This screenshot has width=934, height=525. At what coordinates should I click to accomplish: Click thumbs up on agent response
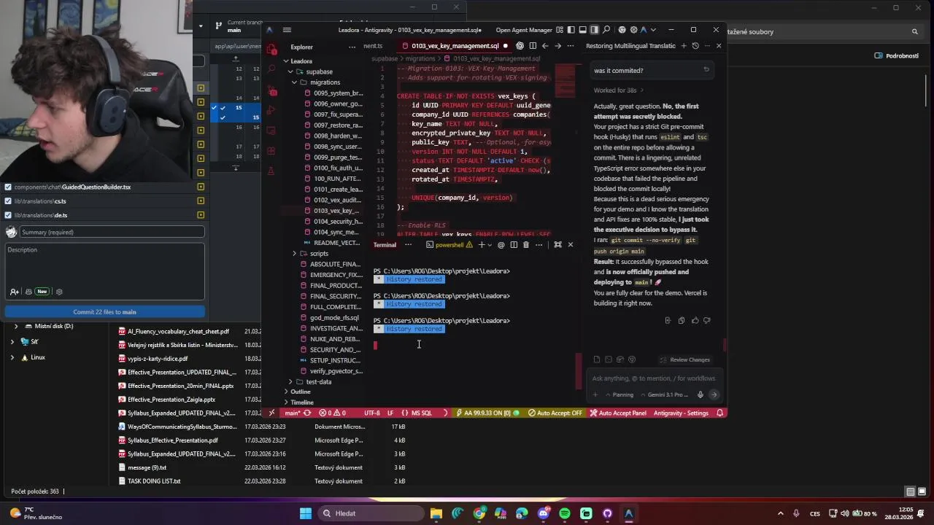point(695,320)
